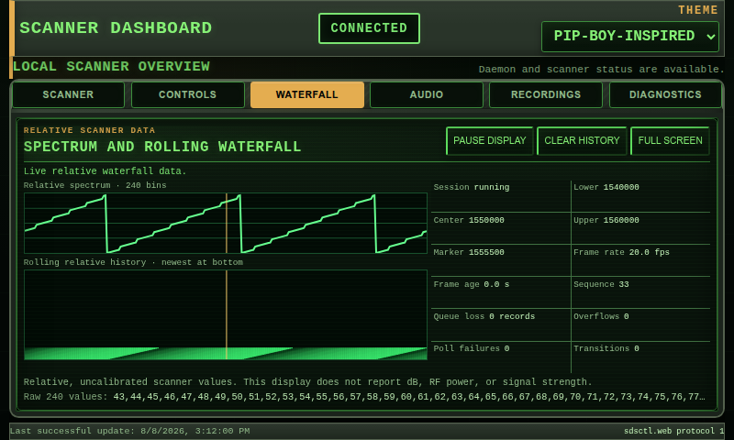
Task: Click the relative spectrum graph
Action: click(226, 224)
